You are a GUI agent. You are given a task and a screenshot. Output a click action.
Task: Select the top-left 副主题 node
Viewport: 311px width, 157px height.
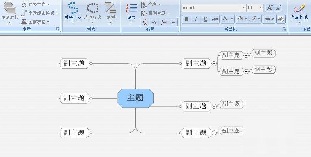74,64
